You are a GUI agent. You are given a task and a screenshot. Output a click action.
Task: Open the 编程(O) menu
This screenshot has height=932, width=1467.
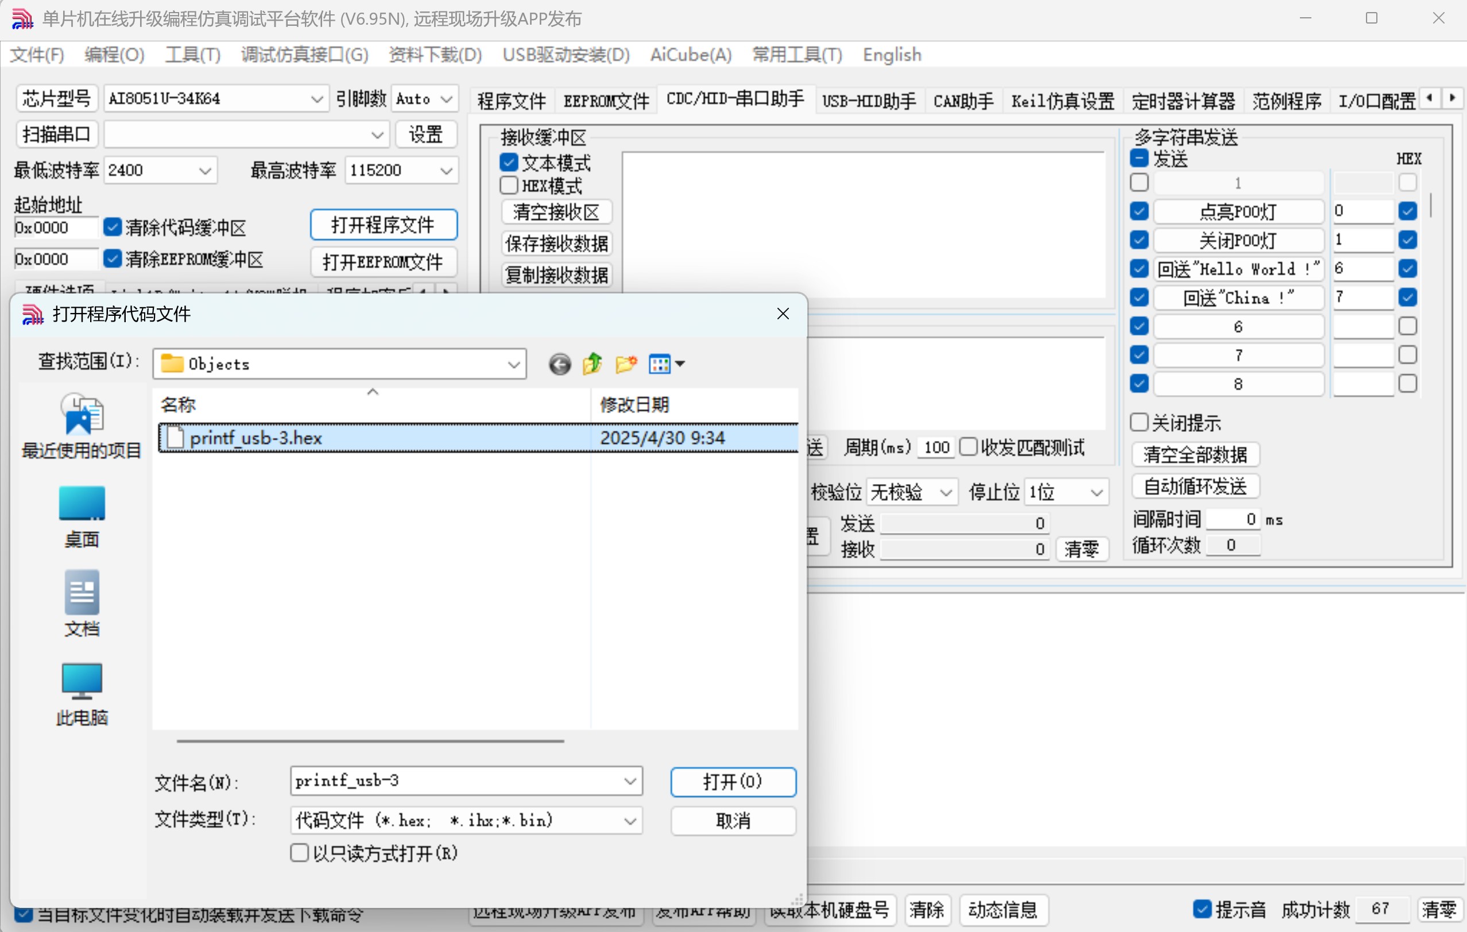point(114,55)
